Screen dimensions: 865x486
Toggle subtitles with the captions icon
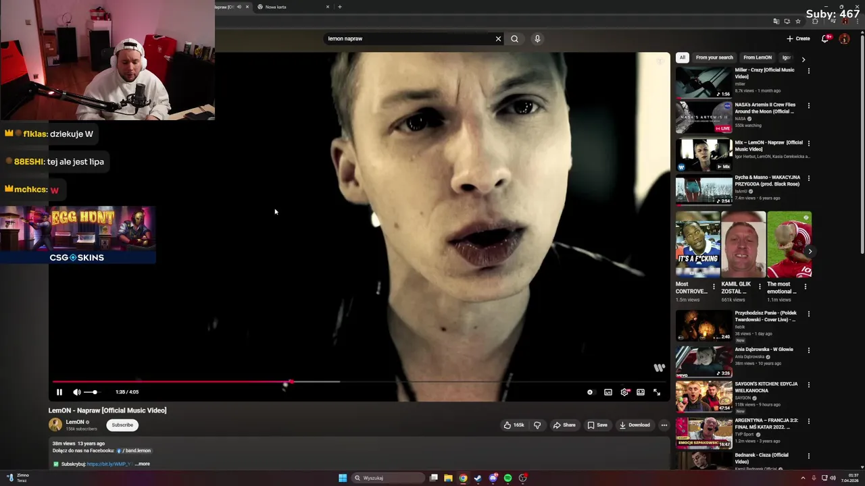608,392
